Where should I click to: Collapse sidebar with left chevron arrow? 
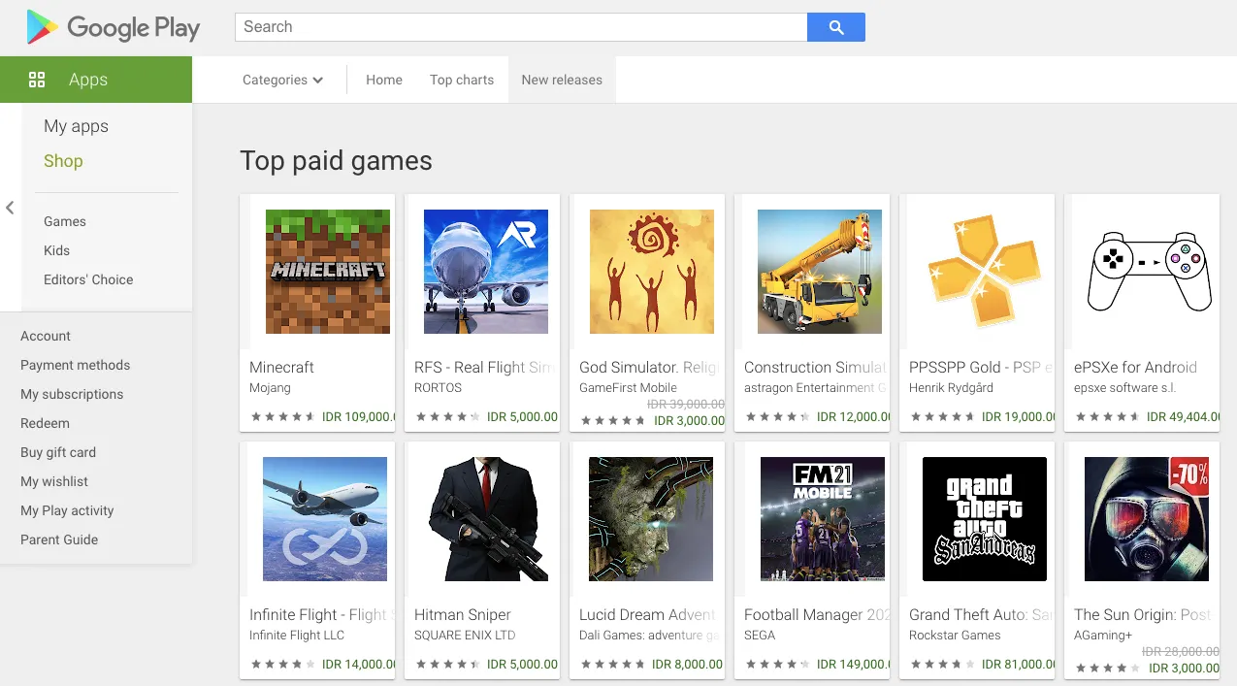(10, 208)
